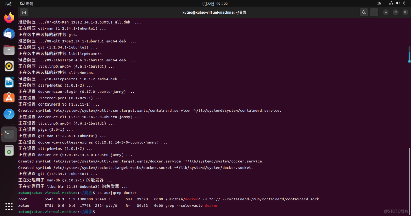Screen dimensions: 411x216
Task: Click the containerd.service symlink line
Action: [x=150, y=111]
